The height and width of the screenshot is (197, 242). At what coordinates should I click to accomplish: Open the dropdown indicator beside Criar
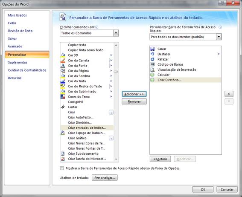111,112
